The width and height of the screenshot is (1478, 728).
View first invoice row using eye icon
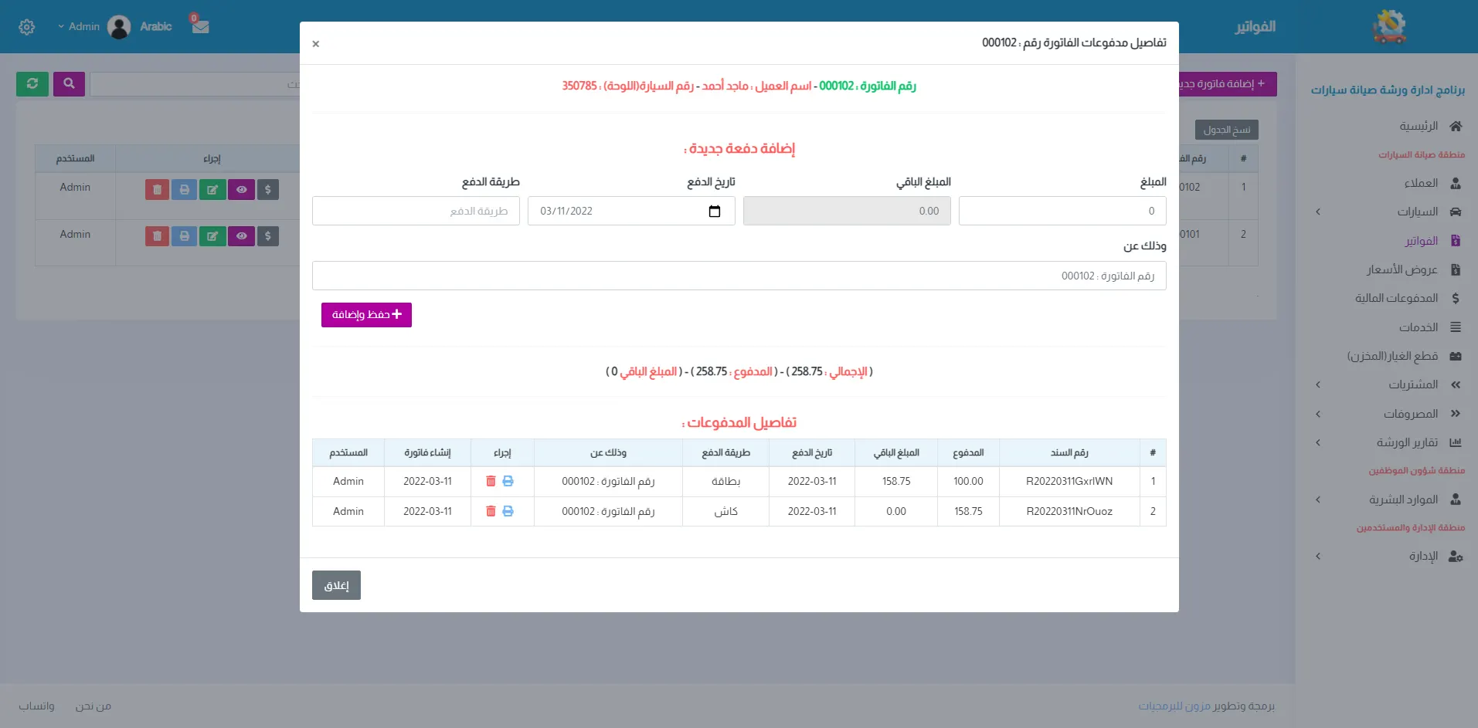pyautogui.click(x=241, y=190)
